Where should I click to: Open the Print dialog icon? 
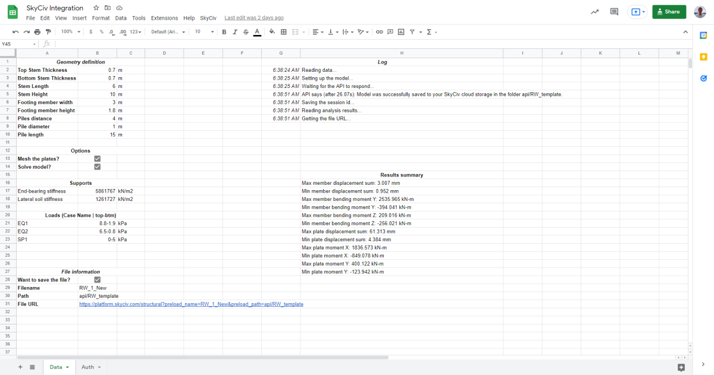[37, 32]
